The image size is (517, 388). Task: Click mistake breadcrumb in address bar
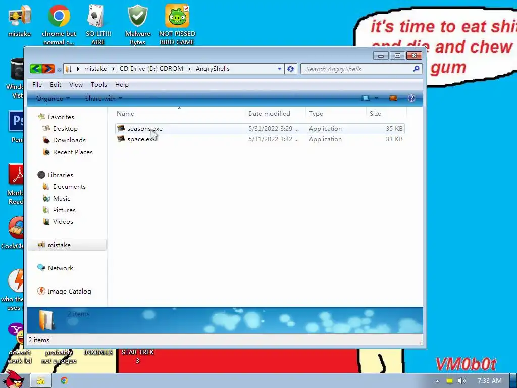click(95, 69)
